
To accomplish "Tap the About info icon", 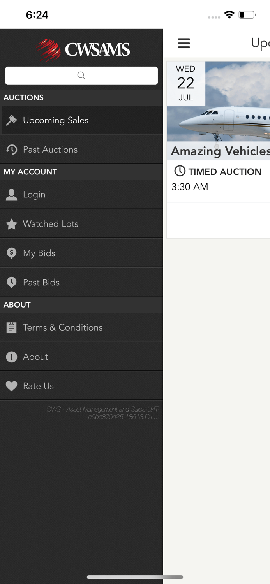I will click(12, 357).
